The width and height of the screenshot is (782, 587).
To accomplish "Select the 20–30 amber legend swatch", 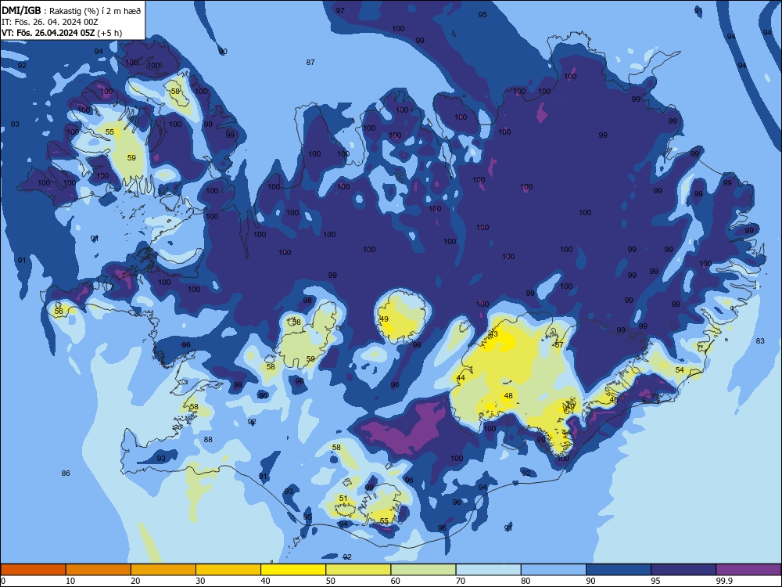I will pyautogui.click(x=163, y=570).
